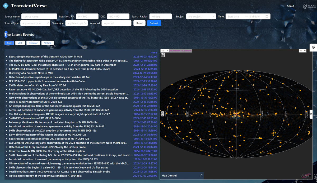The image size is (317, 183).
Task: Open the Source Type dropdown
Action: [35, 23]
